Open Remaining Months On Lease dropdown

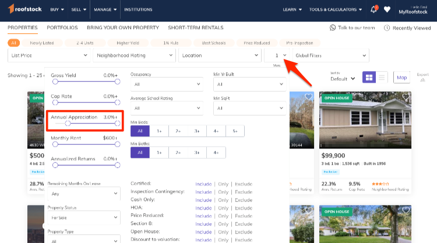tap(84, 193)
